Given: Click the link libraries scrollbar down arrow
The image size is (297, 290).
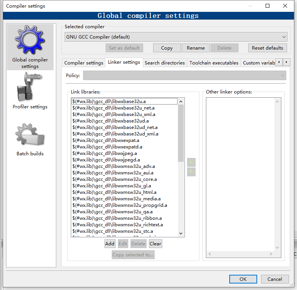Looking at the screenshot, I should pos(181,234).
